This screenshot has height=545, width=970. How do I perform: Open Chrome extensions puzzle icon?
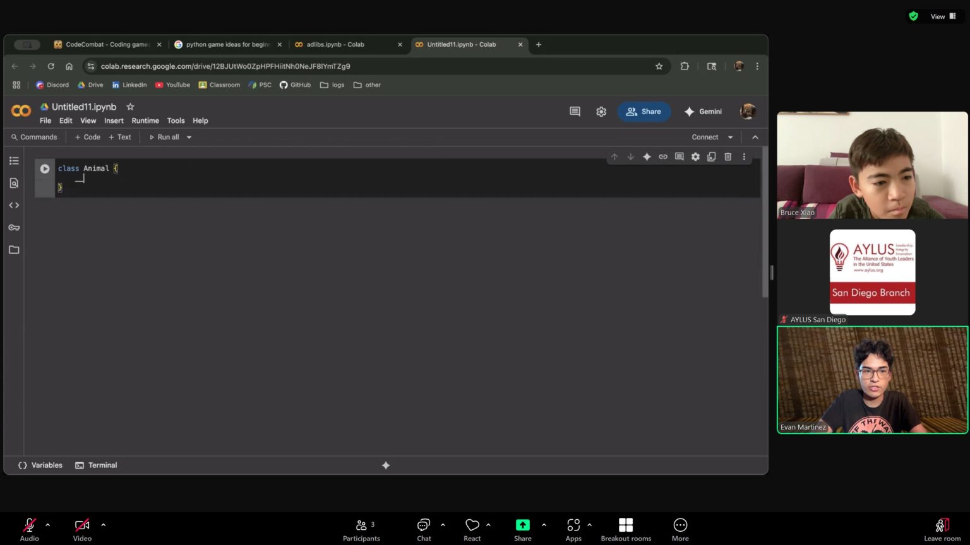coord(685,66)
